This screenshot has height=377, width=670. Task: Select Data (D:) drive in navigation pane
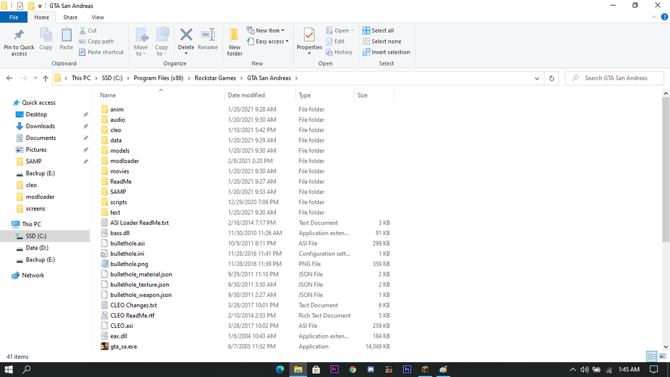pyautogui.click(x=37, y=248)
